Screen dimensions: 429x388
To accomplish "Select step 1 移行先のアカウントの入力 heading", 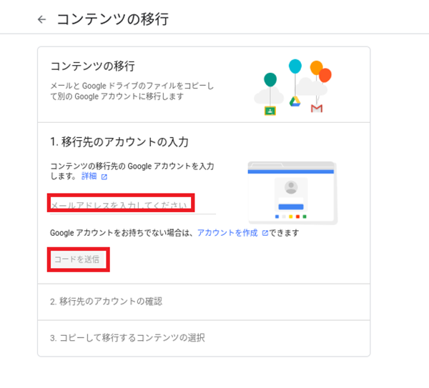I will click(x=119, y=142).
